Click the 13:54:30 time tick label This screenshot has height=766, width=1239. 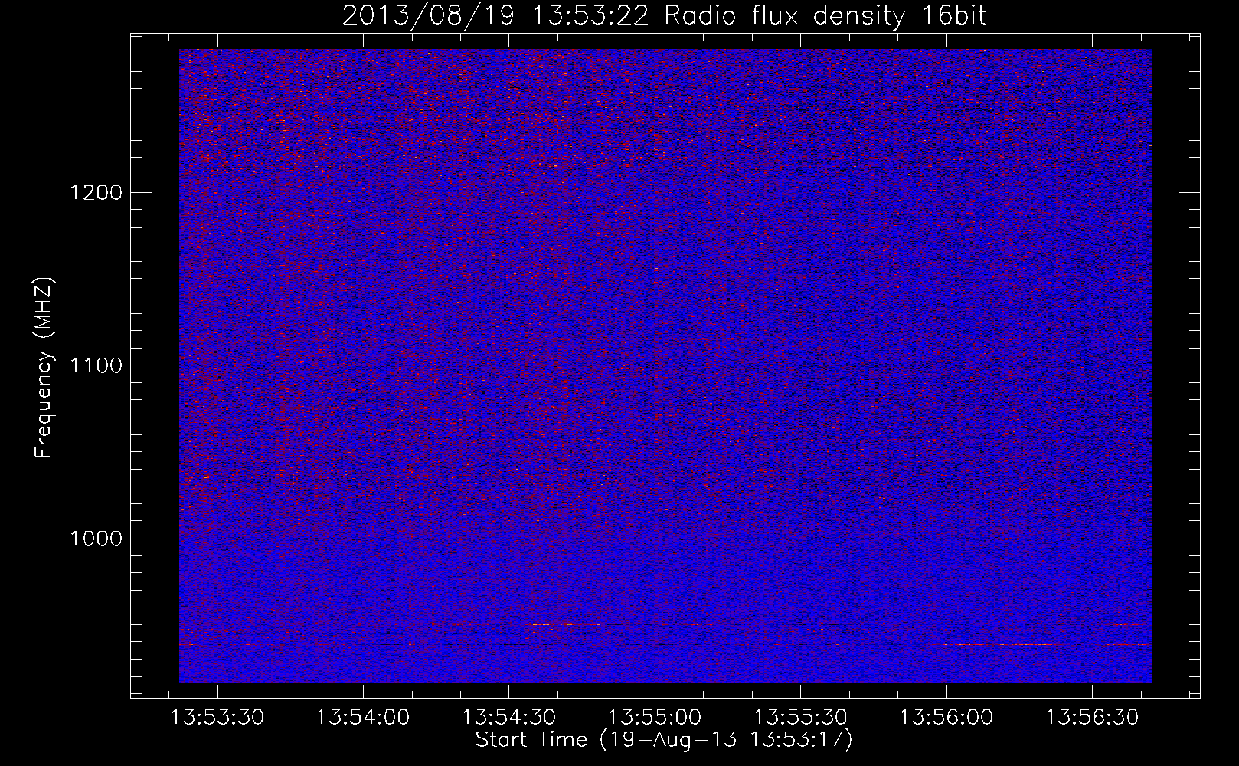(509, 719)
